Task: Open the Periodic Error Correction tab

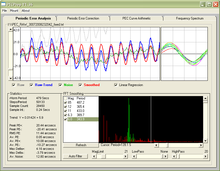Action: tap(83, 18)
